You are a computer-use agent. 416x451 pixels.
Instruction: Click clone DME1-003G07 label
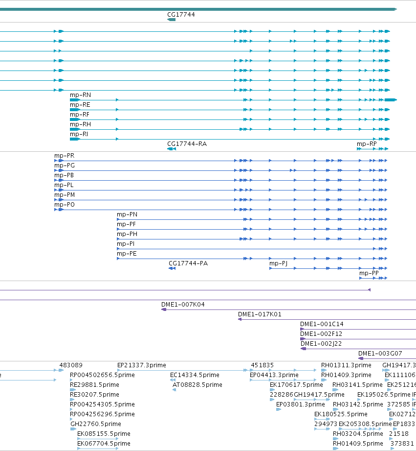(x=380, y=353)
